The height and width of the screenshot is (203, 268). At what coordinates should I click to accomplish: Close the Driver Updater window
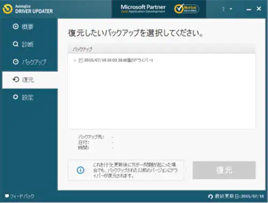coord(259,9)
